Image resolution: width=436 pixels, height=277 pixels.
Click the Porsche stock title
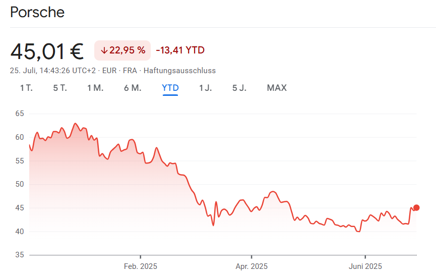point(37,12)
